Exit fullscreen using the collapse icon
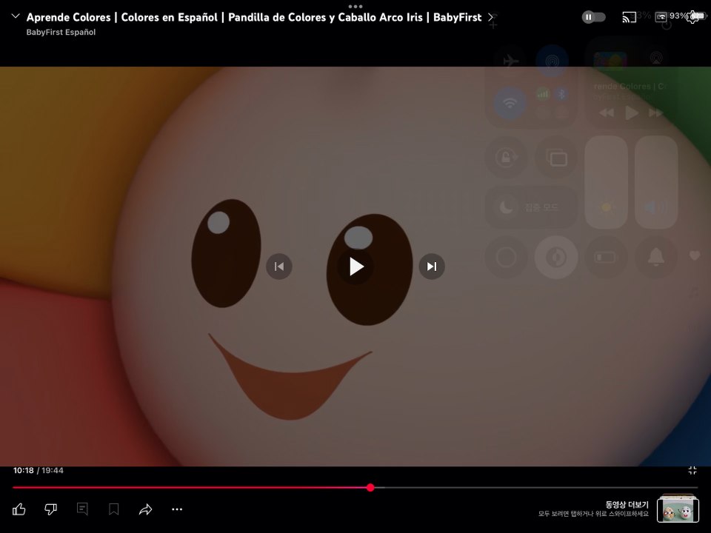The width and height of the screenshot is (711, 533). [x=692, y=471]
